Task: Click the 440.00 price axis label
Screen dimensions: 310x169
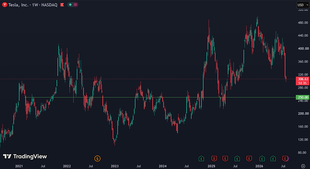Action: 303,35
